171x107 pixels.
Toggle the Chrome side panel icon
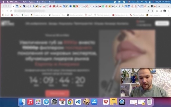[x=161, y=11]
